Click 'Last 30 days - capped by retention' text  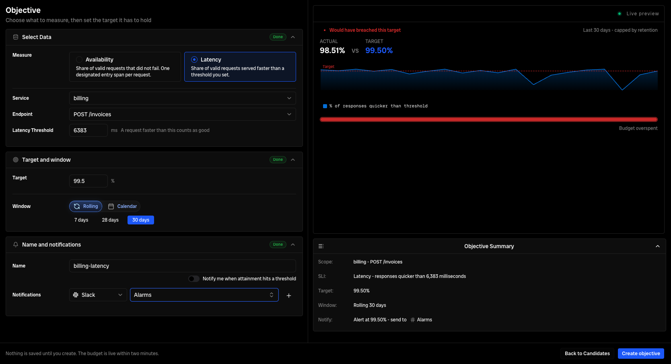coord(620,30)
